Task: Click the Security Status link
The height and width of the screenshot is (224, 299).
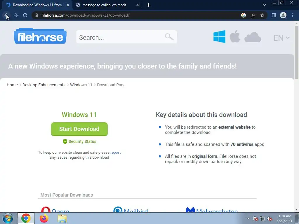Action: pos(82,141)
